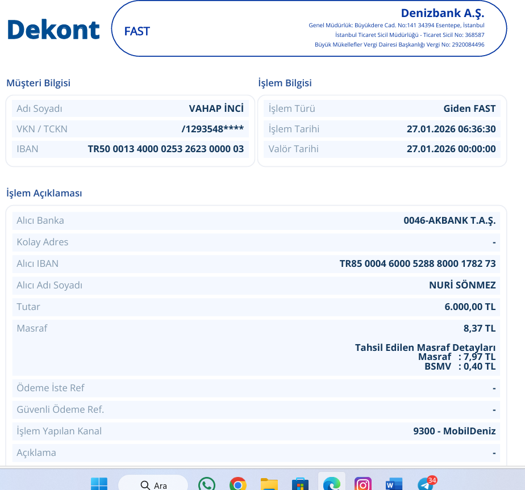525x490 pixels.
Task: Click the Alıcı Banka label
Action: tap(40, 220)
